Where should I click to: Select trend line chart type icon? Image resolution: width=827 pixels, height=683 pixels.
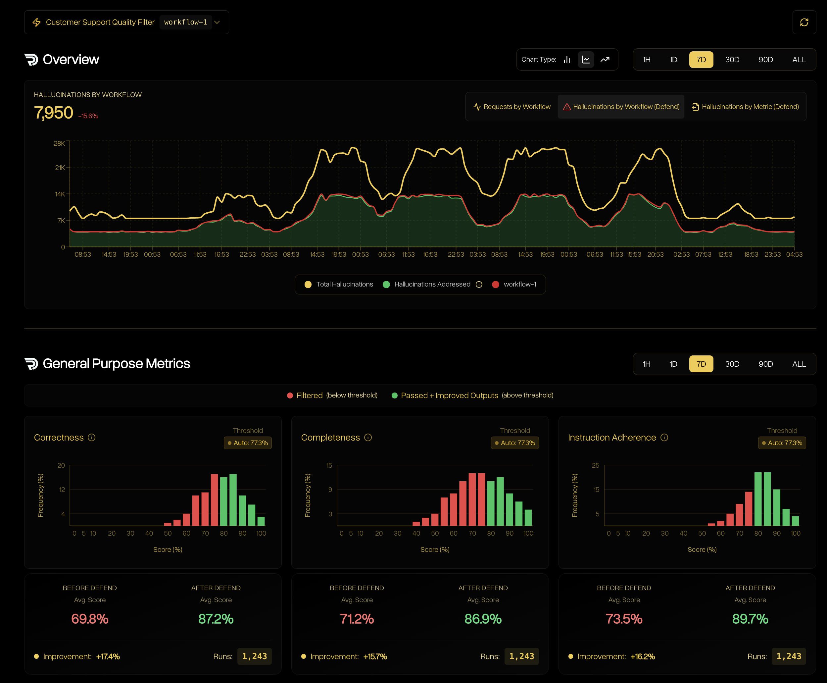(x=605, y=59)
